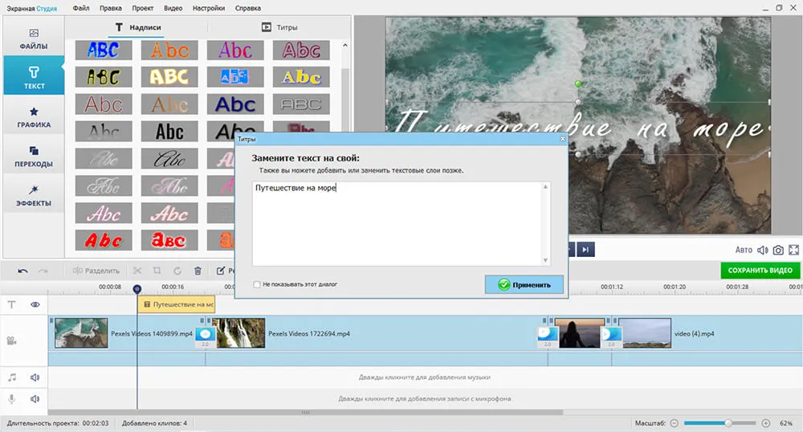The height and width of the screenshot is (432, 803).
Task: Select the Текст sidebar section
Action: 34,76
